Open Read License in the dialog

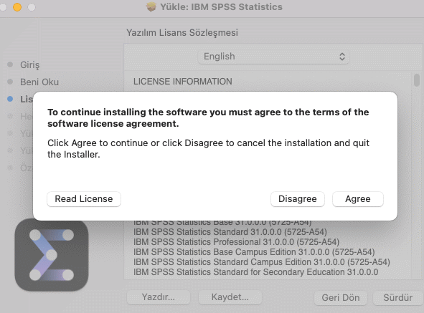click(x=84, y=199)
